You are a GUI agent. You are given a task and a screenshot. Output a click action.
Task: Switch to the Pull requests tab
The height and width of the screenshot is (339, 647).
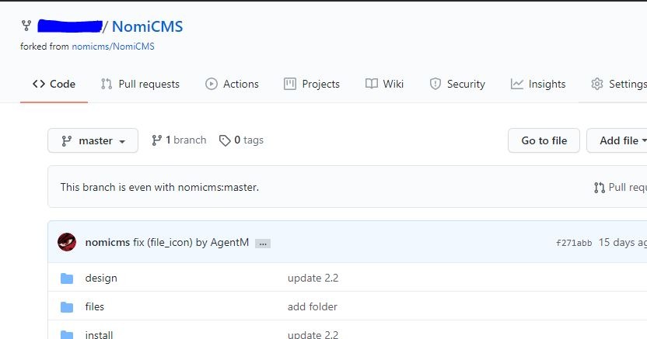[140, 84]
